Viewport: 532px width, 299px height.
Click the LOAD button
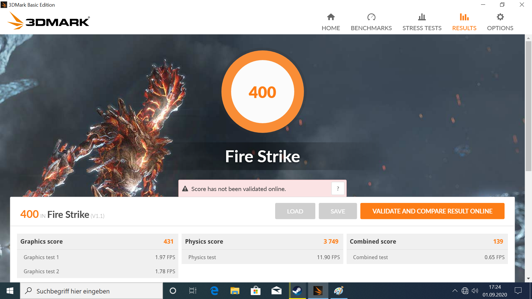pos(295,211)
